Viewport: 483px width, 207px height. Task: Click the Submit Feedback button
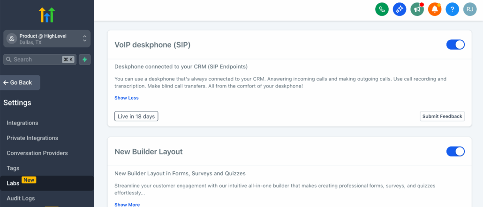pos(442,116)
